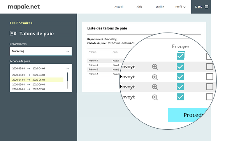Toggle Envoyer checkbox in third employee row
This screenshot has height=141, width=225.
click(180, 87)
